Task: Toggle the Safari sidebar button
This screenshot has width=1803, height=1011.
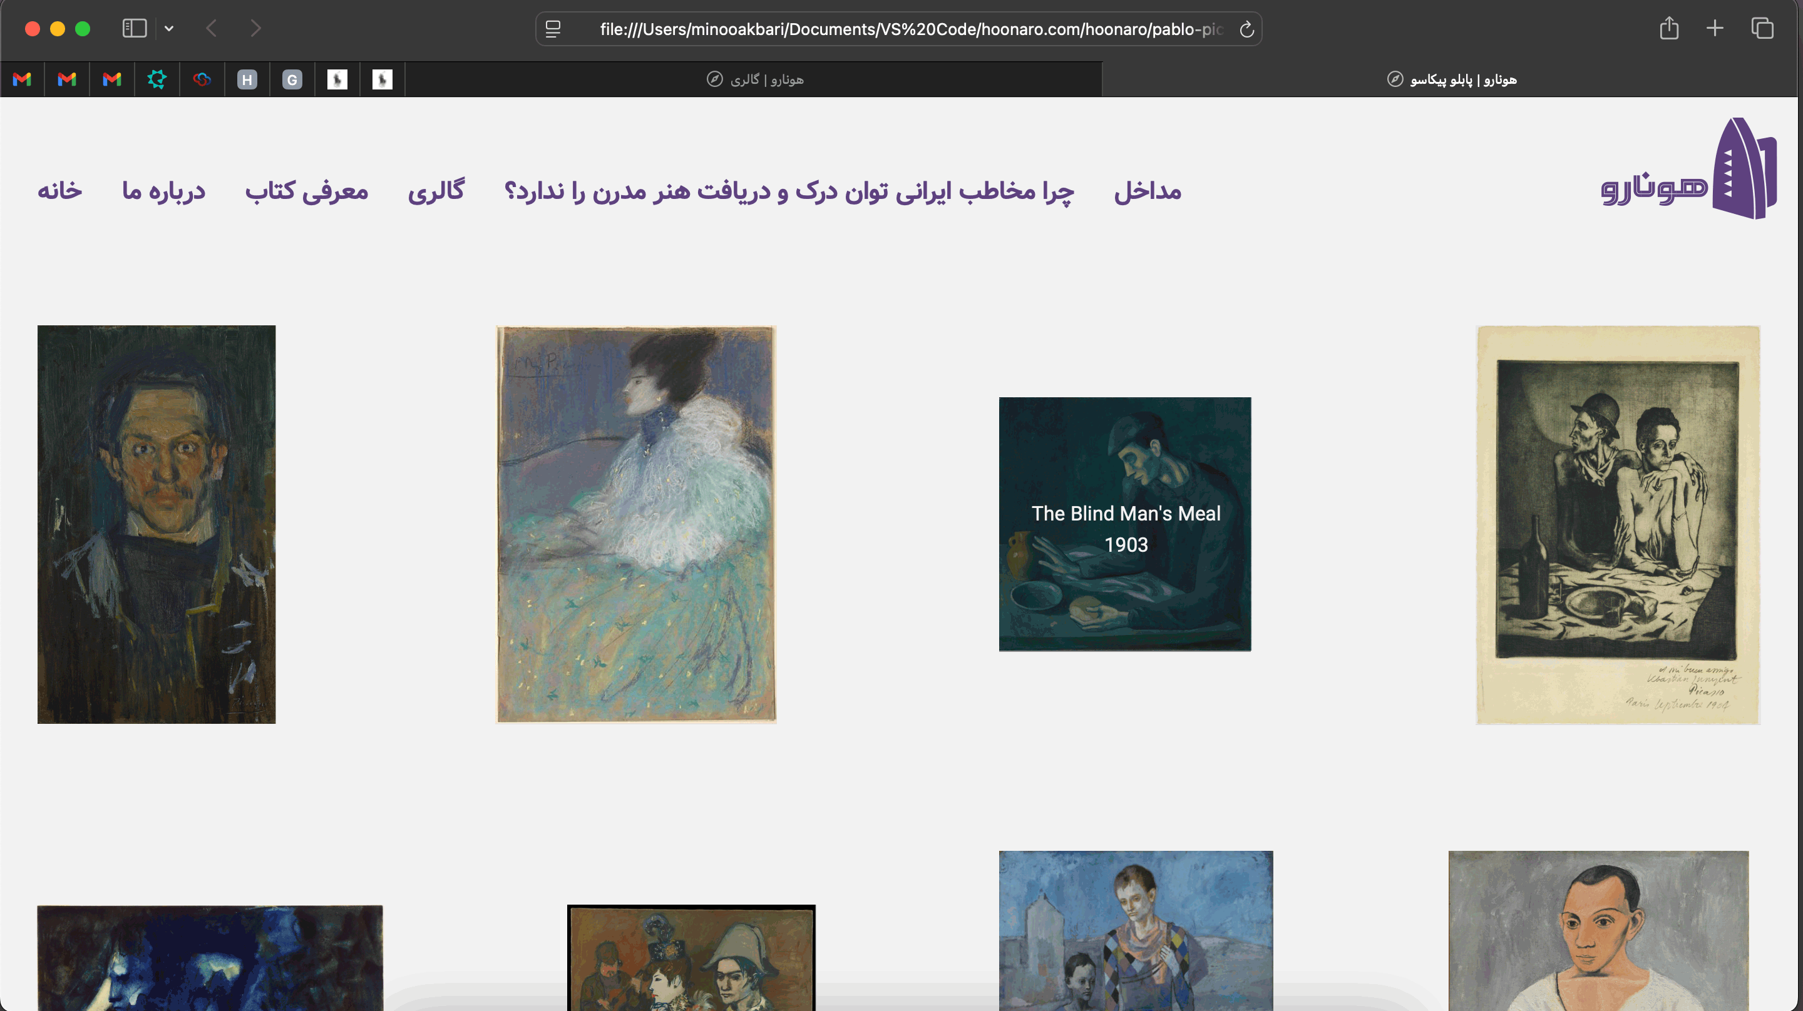Action: coord(135,29)
